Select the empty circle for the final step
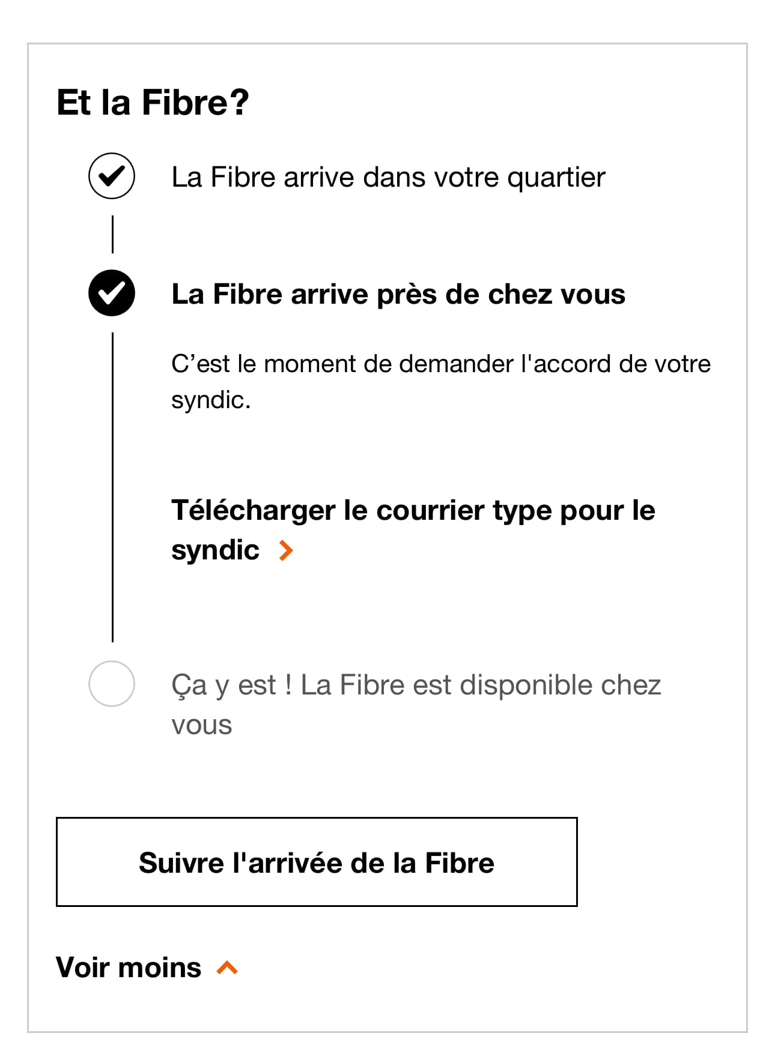This screenshot has width=775, height=1048. coord(112,684)
